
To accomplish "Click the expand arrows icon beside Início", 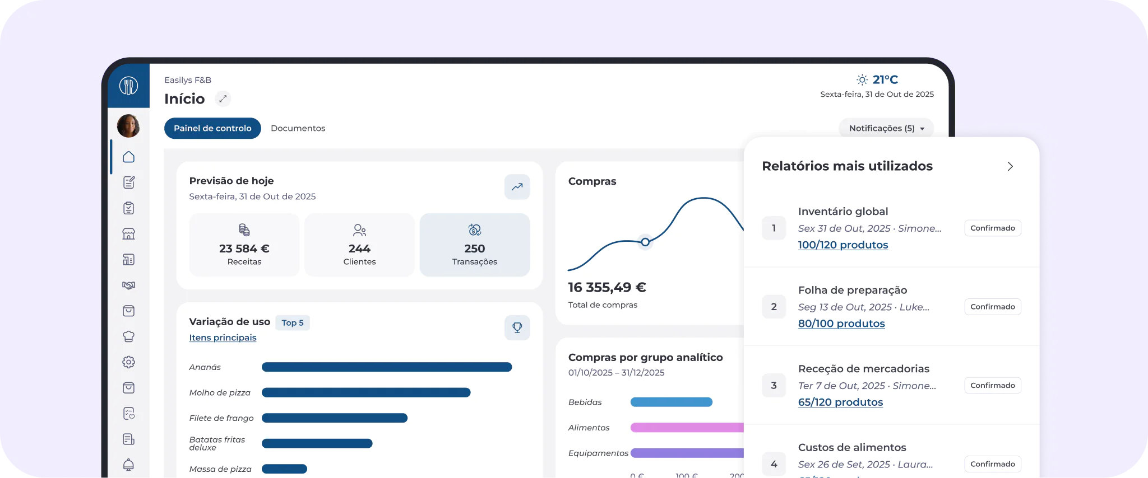I will [223, 99].
